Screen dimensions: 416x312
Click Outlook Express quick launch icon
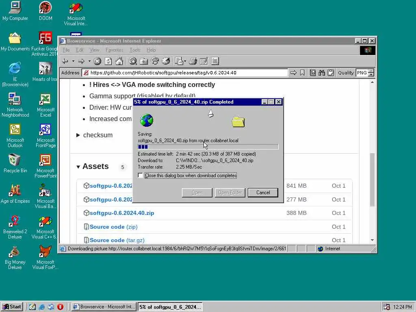coord(51,307)
